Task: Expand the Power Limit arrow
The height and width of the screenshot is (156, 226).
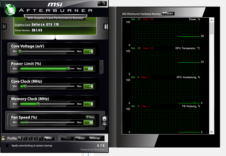Action: (101, 67)
